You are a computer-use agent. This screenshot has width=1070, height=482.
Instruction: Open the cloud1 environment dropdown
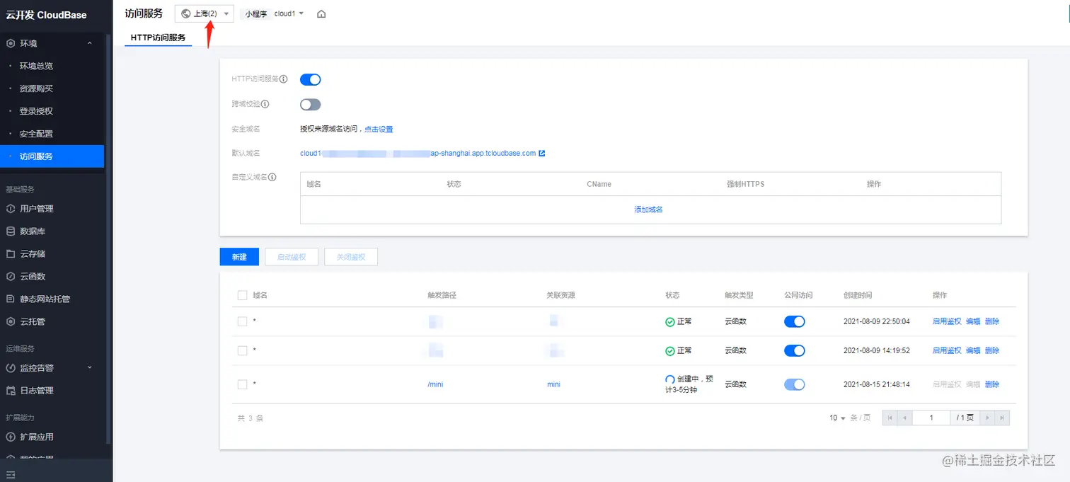289,13
